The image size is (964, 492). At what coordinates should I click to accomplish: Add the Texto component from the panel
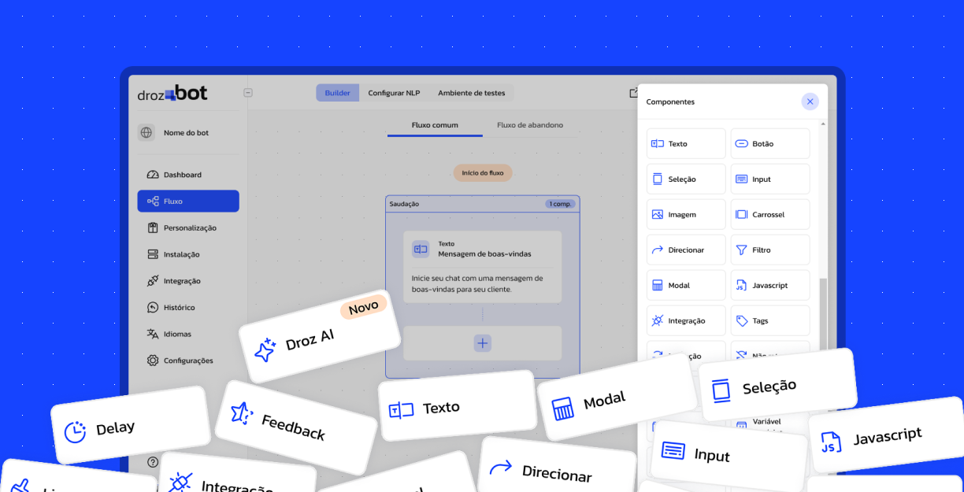686,144
